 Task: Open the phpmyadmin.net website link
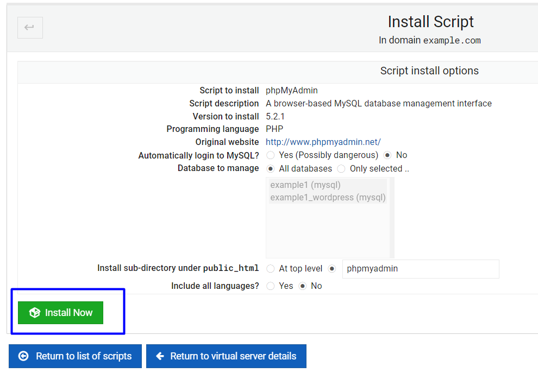pyautogui.click(x=323, y=142)
